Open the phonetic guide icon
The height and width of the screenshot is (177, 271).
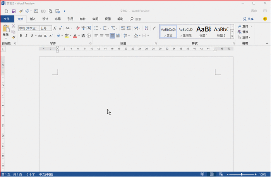point(83,28)
